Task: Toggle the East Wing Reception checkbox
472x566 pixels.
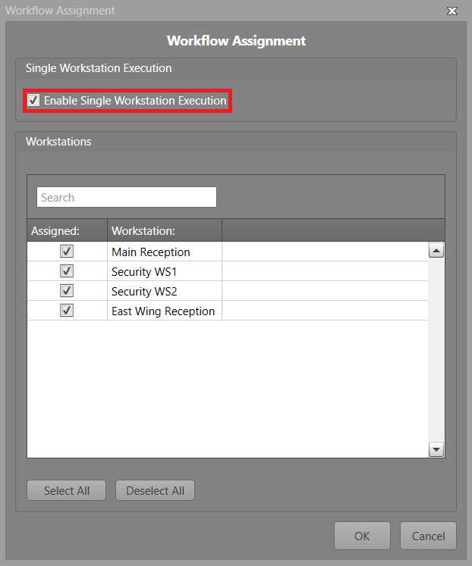Action: point(67,311)
